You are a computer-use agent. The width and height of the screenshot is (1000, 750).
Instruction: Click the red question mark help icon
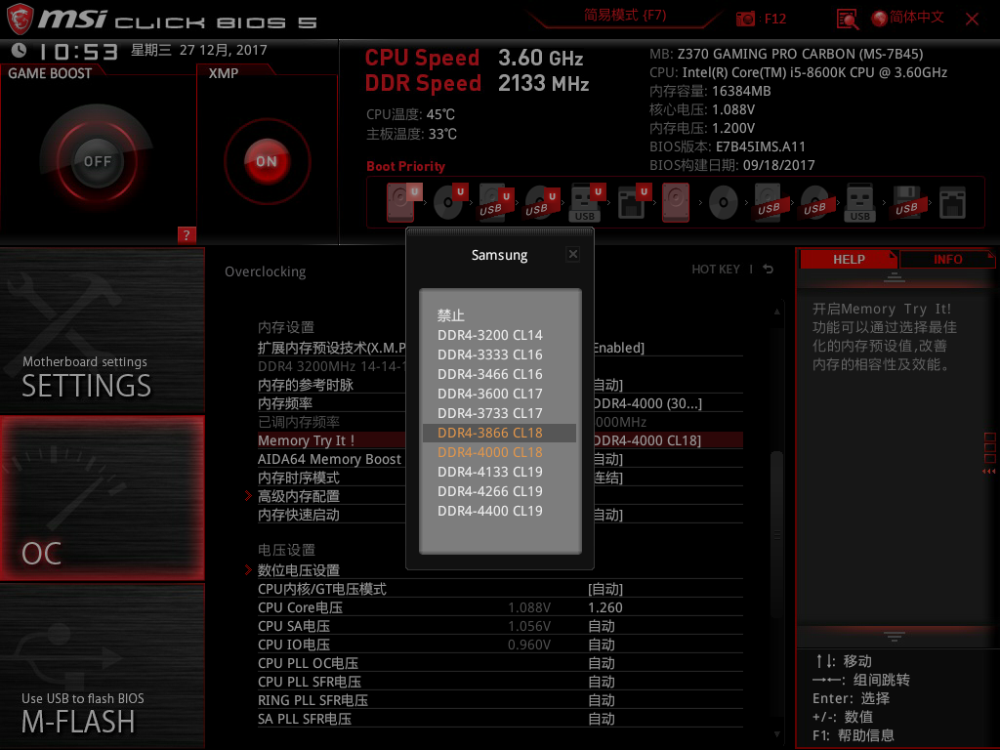[187, 235]
